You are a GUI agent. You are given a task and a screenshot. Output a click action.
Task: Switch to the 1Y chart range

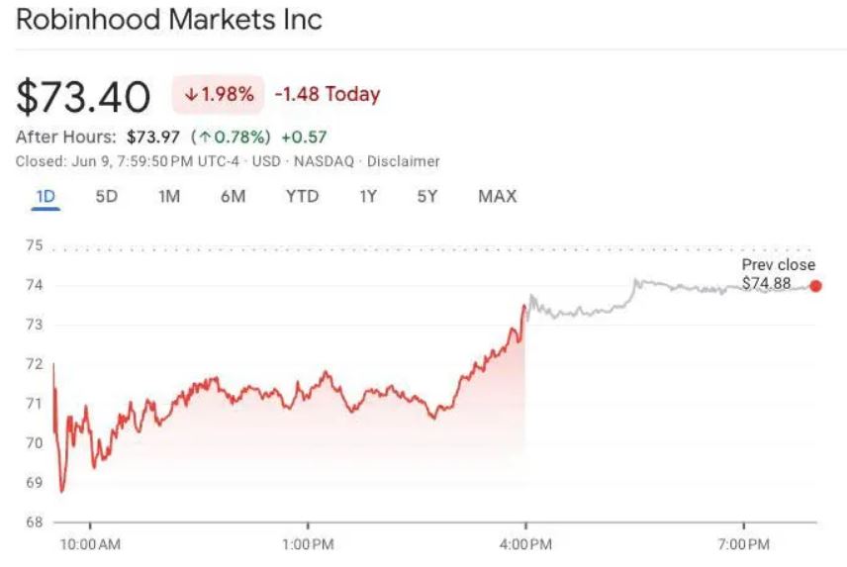[x=368, y=196]
